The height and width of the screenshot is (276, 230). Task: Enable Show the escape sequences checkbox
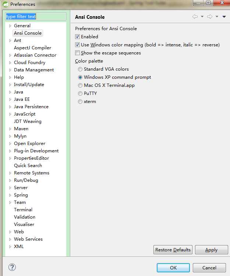click(x=77, y=53)
